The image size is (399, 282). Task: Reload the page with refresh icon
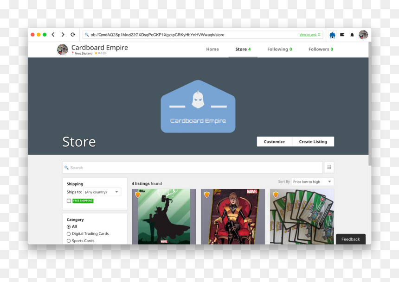[73, 35]
